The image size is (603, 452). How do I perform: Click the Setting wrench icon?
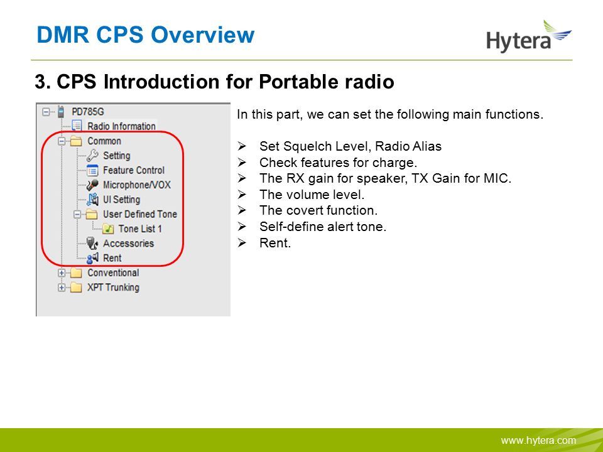[92, 156]
